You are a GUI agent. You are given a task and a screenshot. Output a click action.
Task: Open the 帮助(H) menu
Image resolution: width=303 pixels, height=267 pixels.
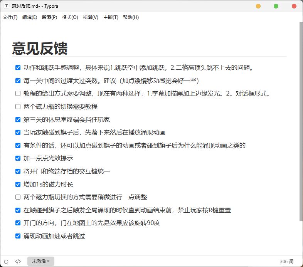pos(131,17)
